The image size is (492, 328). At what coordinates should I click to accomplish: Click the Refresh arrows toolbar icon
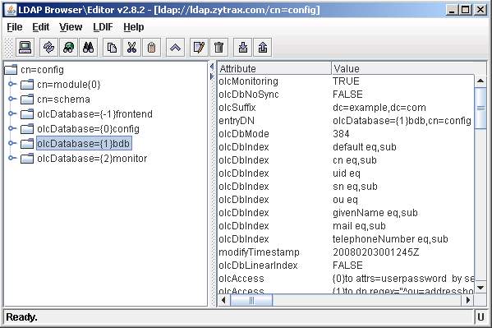click(48, 48)
